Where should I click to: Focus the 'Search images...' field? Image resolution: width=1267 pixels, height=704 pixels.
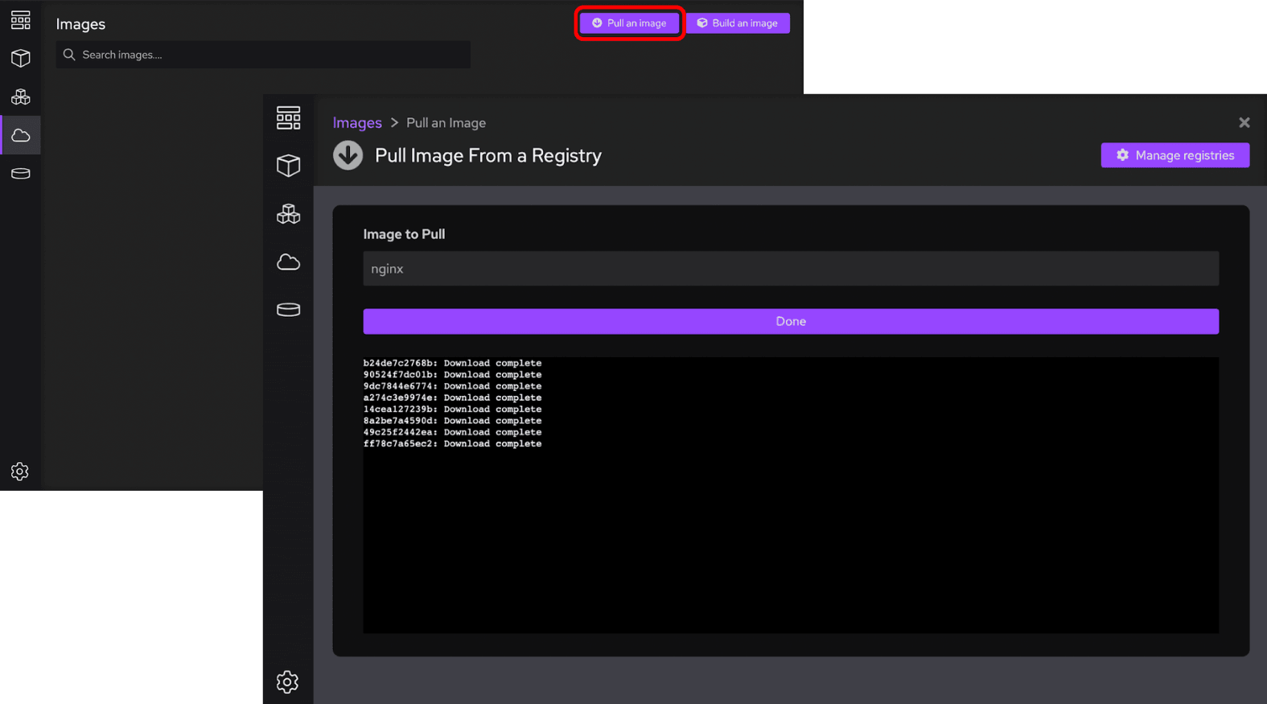coord(265,55)
